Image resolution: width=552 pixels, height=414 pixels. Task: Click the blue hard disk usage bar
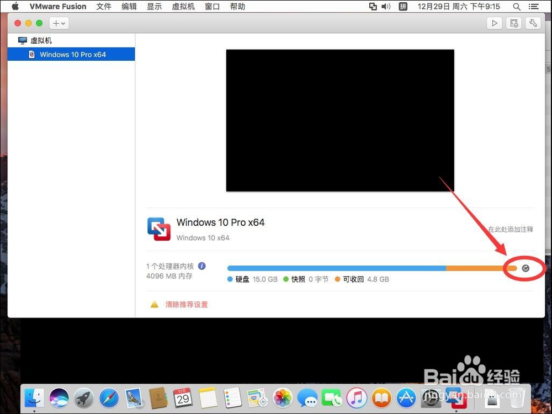point(337,268)
